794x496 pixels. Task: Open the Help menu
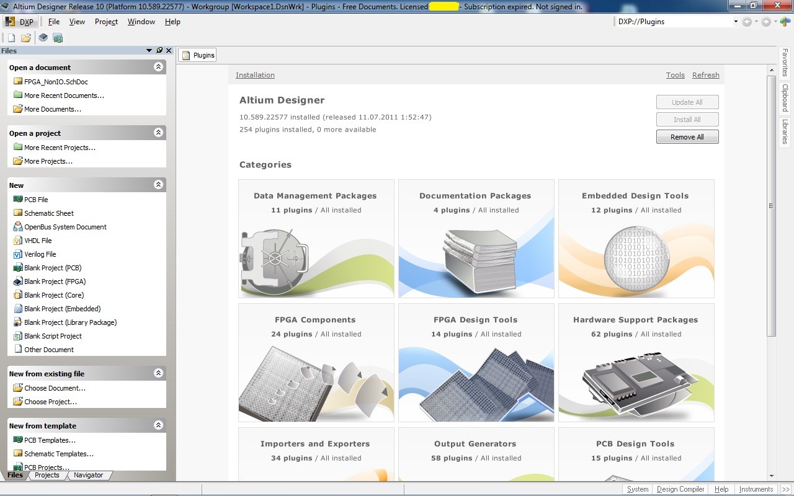point(172,22)
